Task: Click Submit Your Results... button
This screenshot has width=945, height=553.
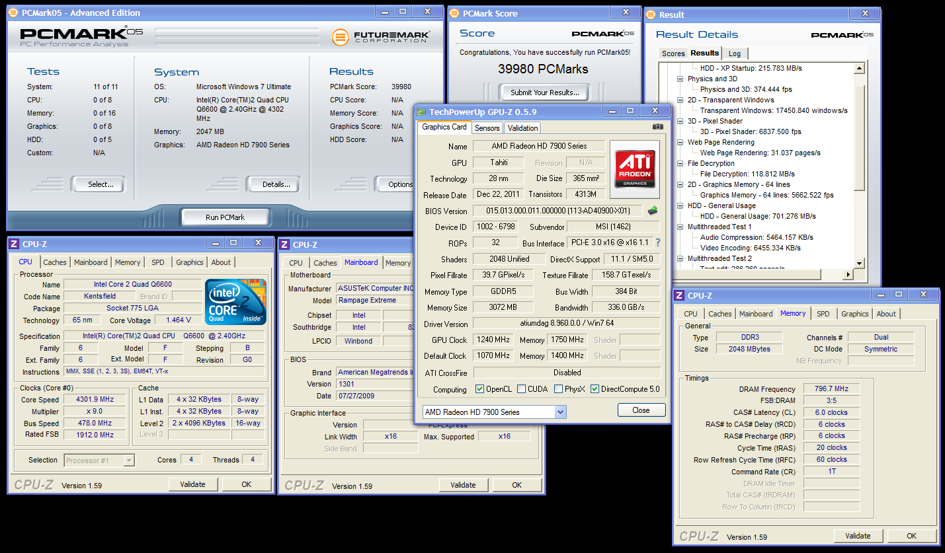Action: pyautogui.click(x=545, y=92)
